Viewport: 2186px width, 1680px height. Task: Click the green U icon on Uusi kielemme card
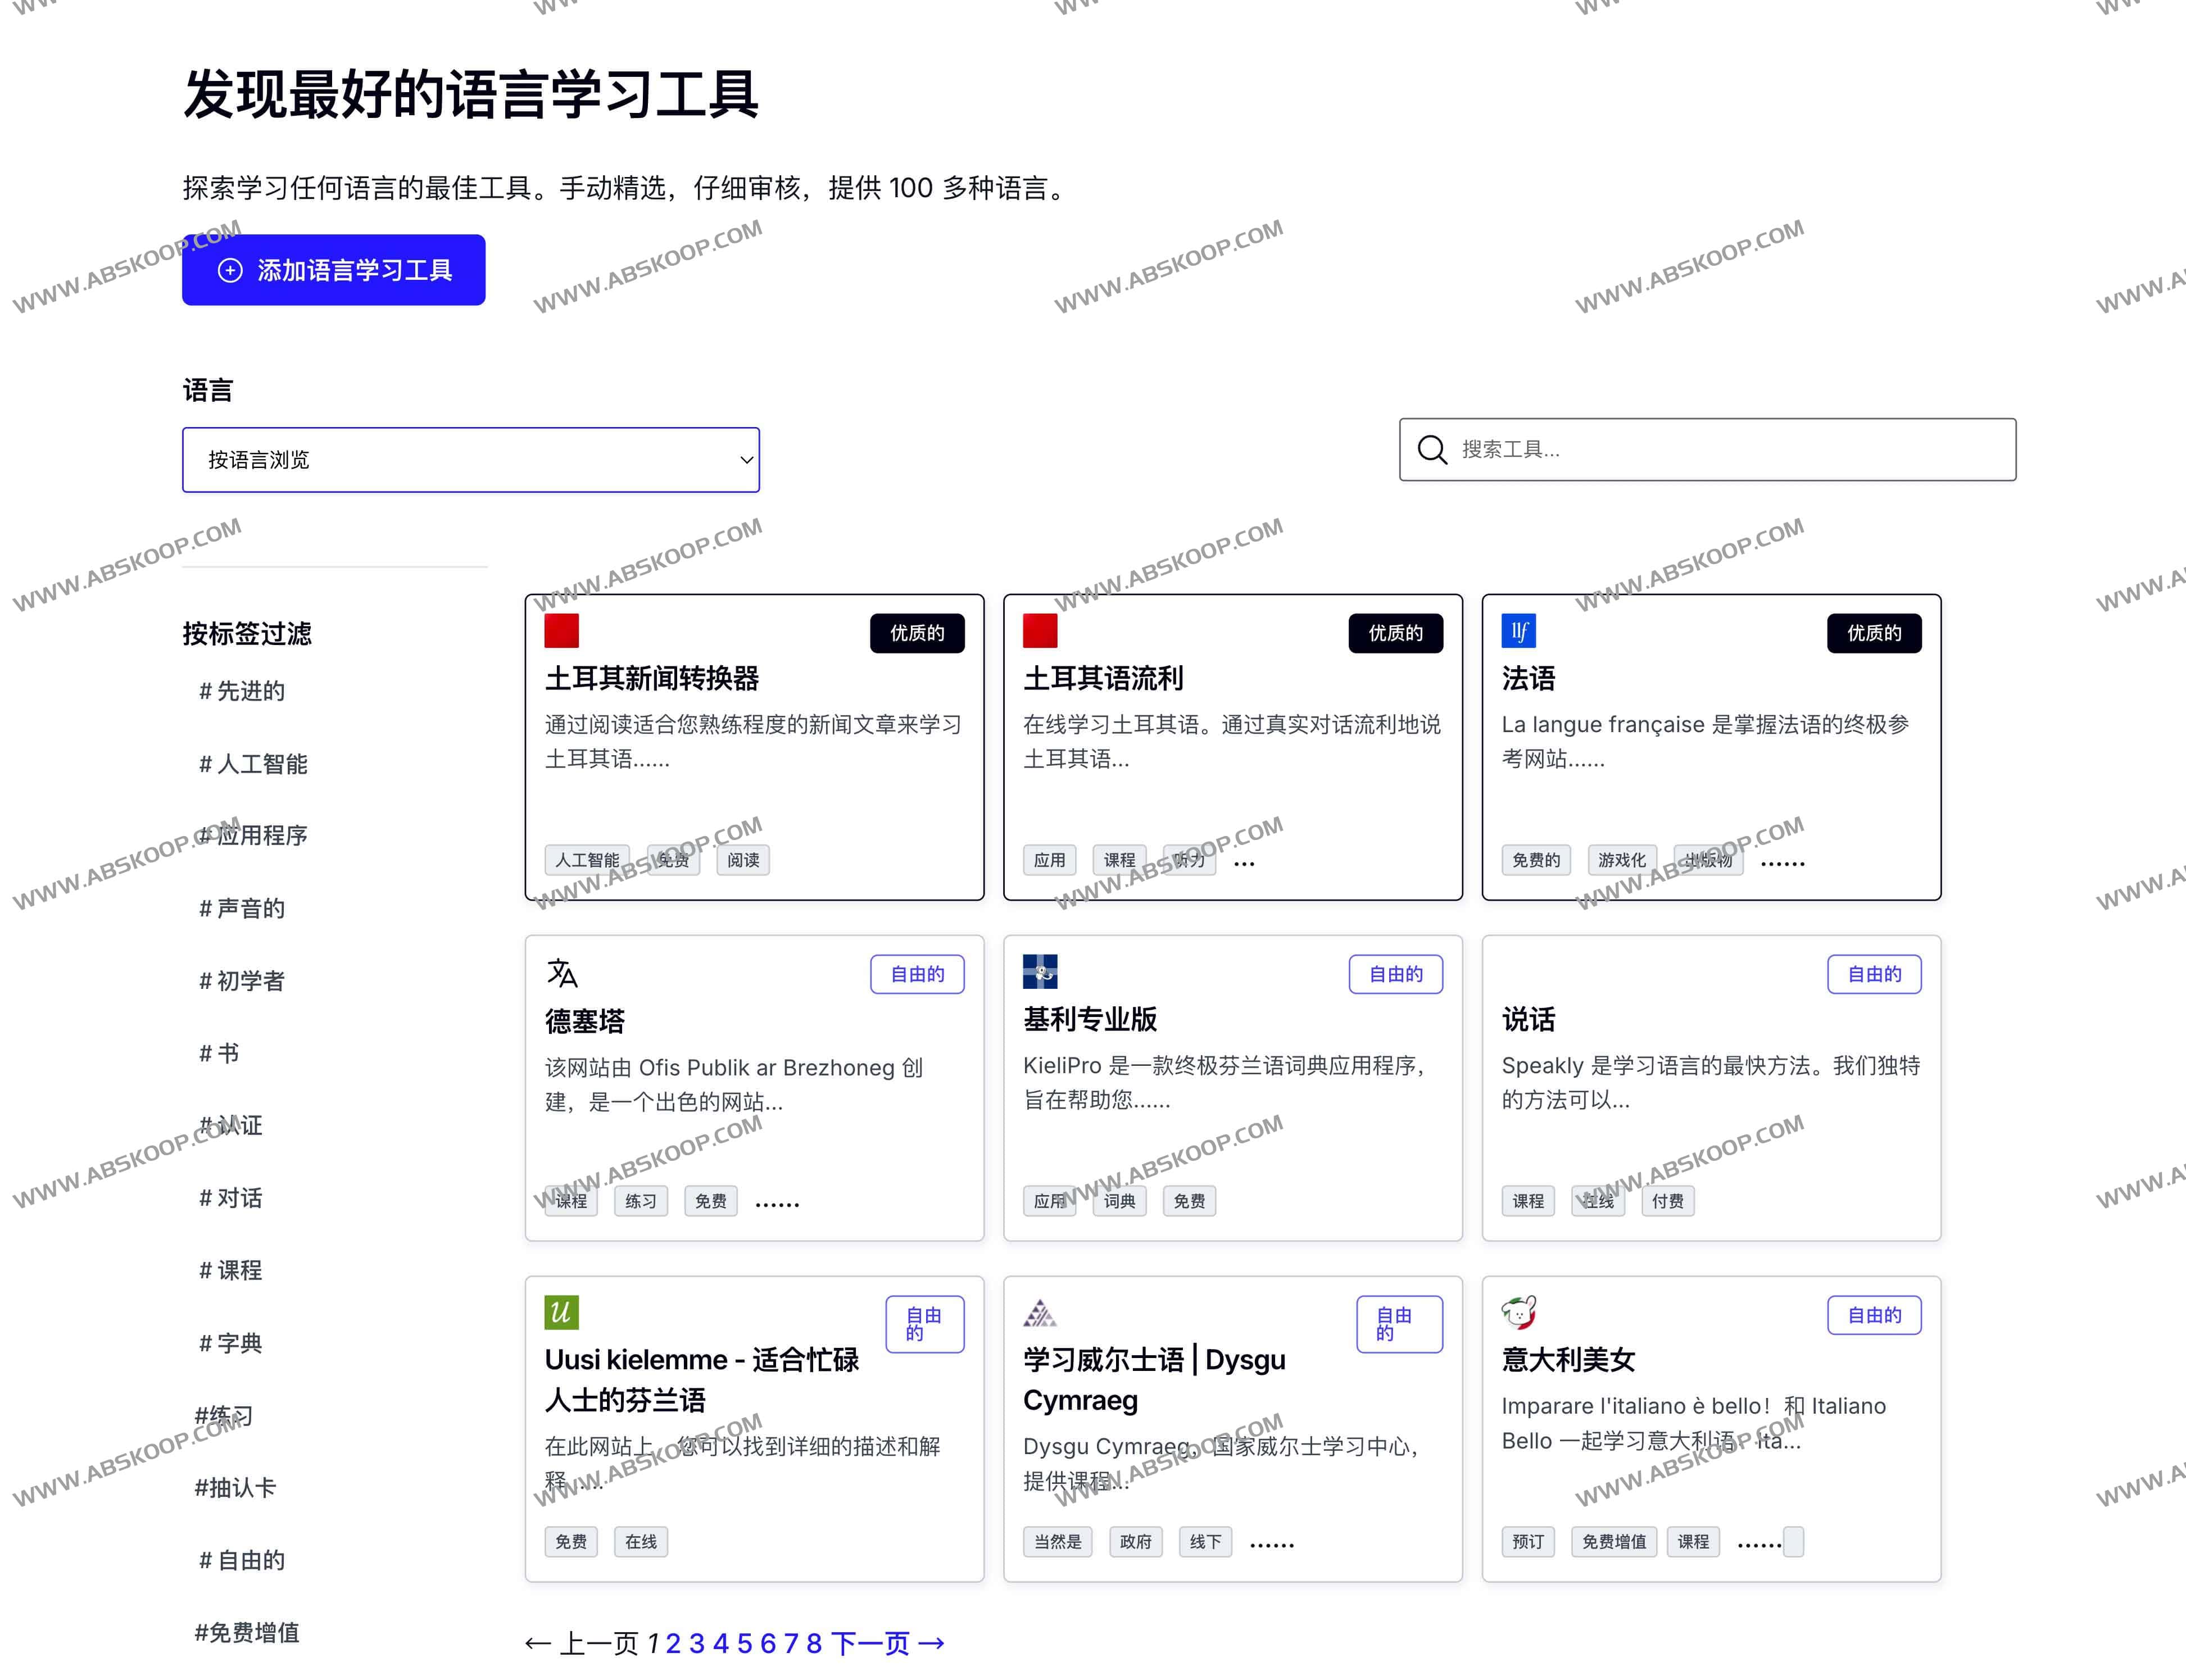[561, 1312]
